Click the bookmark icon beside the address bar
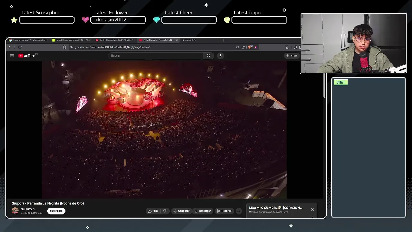412x232 pixels. click(x=64, y=47)
